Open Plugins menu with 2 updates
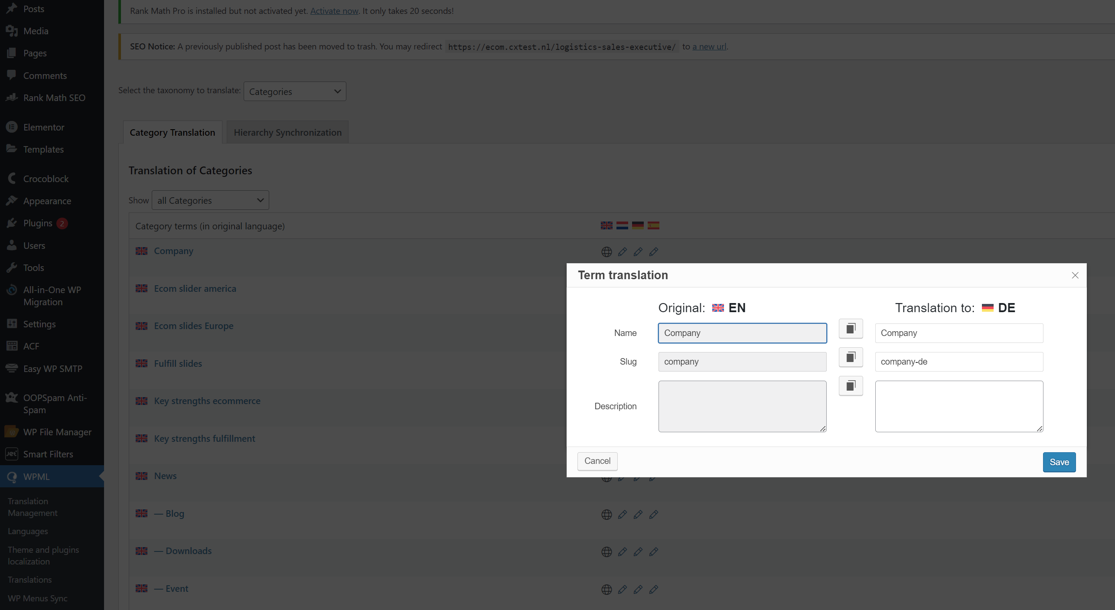The height and width of the screenshot is (610, 1115). point(38,223)
